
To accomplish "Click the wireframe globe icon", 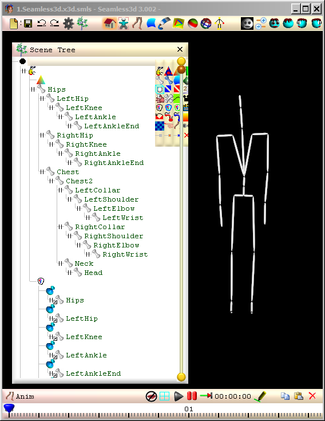I will click(x=206, y=23).
